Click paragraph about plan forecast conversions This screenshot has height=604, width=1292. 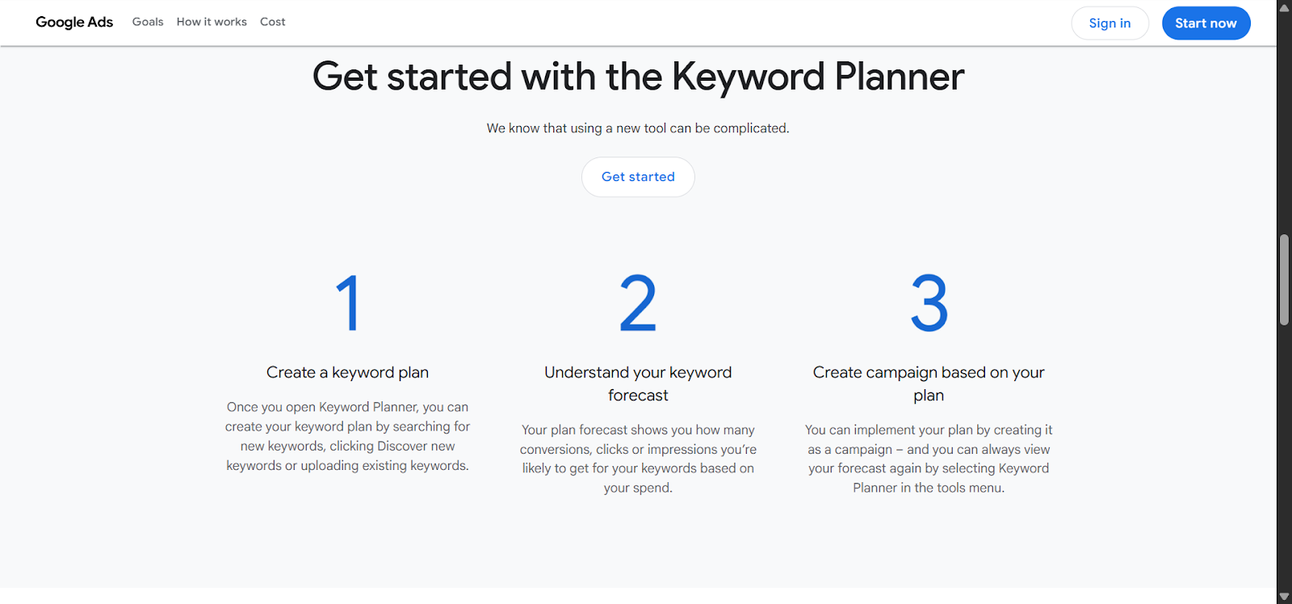pos(637,458)
